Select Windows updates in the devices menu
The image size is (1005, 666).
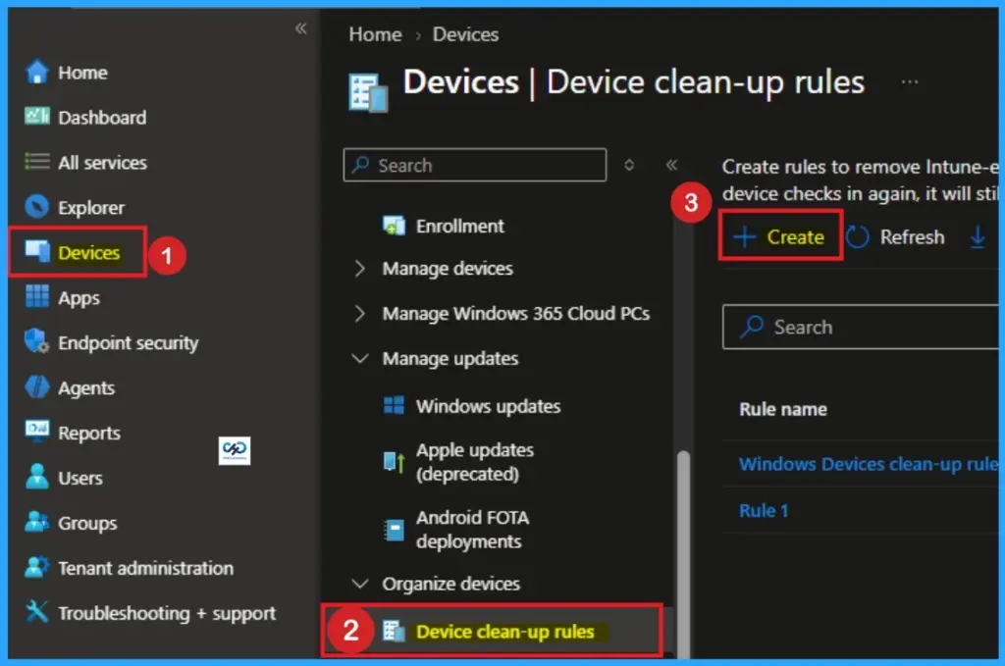pos(488,406)
